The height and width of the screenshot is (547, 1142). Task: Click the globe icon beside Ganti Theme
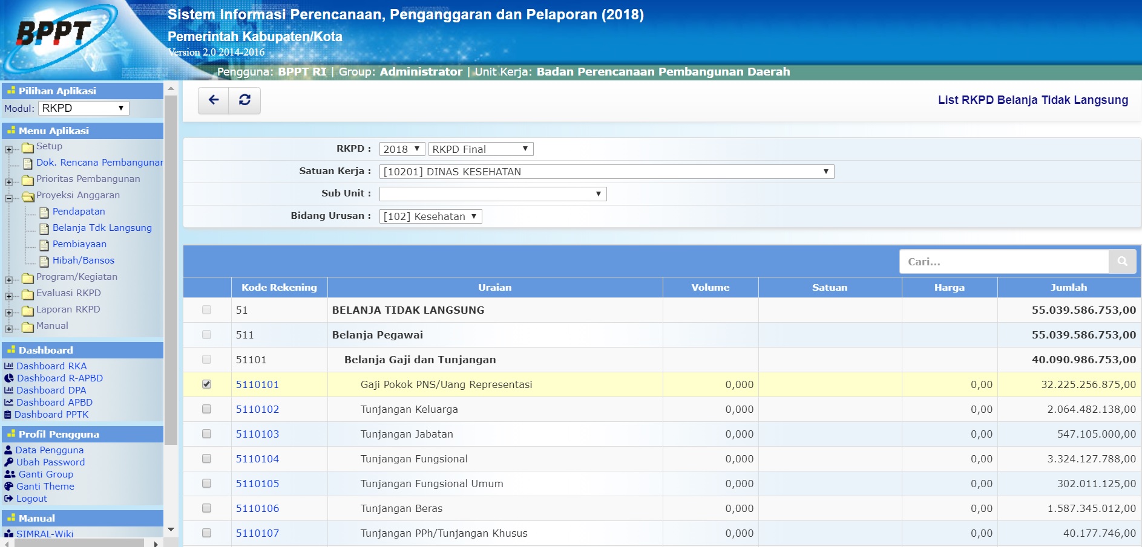(x=10, y=486)
